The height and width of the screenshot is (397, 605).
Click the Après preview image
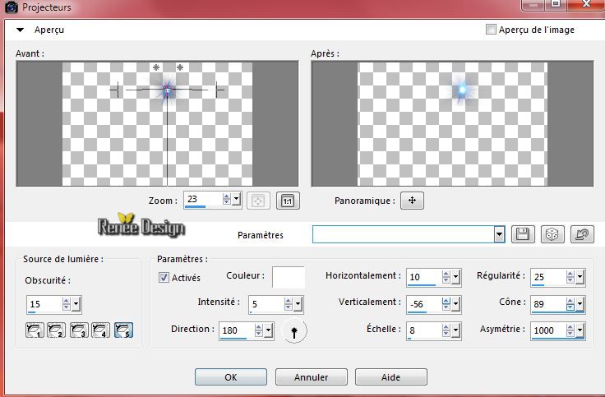coord(452,124)
